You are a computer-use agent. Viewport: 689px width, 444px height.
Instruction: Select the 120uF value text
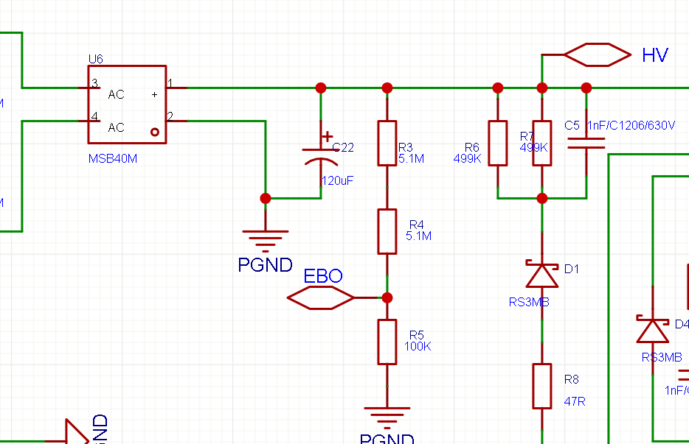[337, 180]
